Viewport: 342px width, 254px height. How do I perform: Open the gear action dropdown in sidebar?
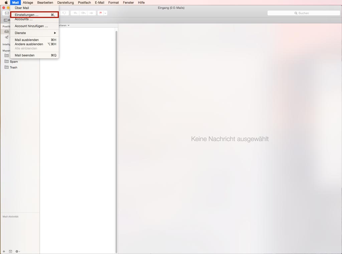coord(17,251)
